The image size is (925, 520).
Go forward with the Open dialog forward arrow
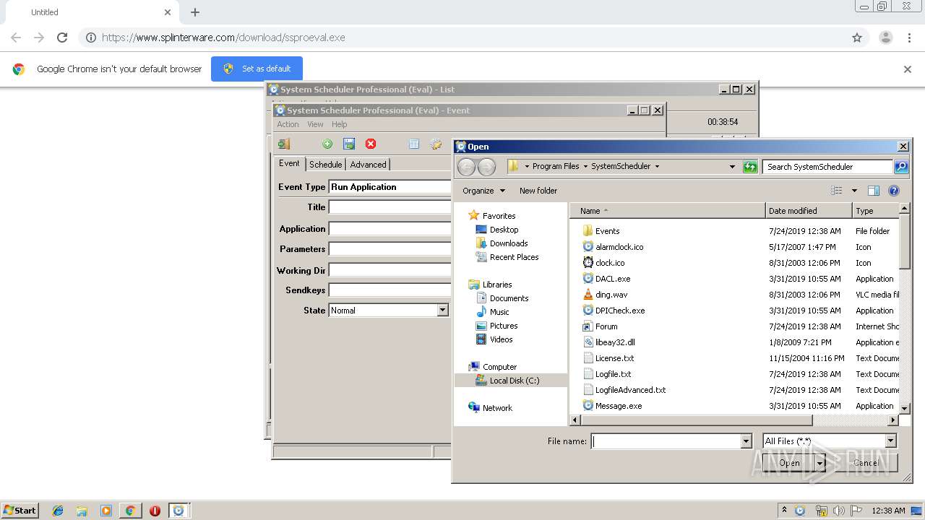(487, 167)
